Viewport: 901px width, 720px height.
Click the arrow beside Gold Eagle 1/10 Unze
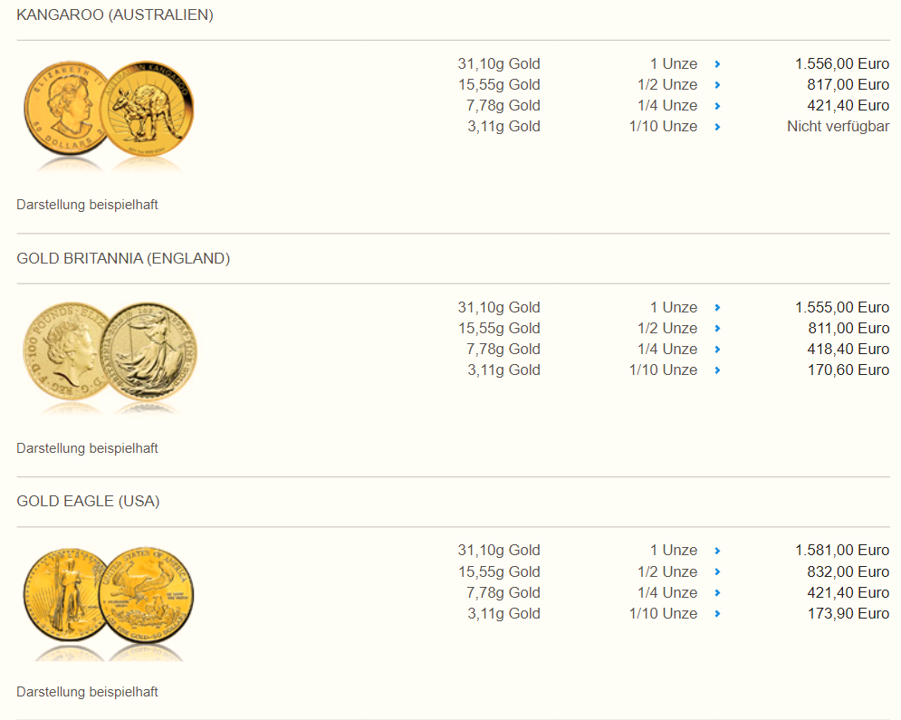click(x=717, y=614)
